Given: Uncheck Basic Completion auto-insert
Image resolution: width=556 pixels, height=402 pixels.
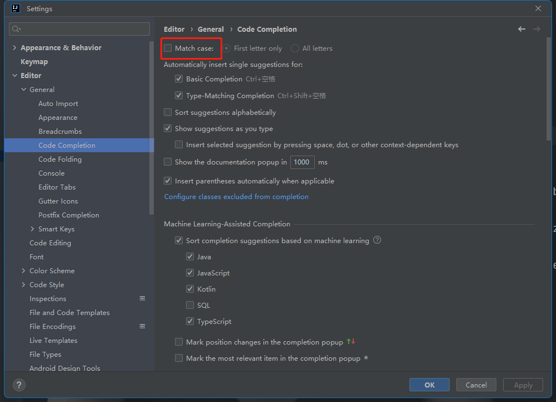Looking at the screenshot, I should click(179, 79).
